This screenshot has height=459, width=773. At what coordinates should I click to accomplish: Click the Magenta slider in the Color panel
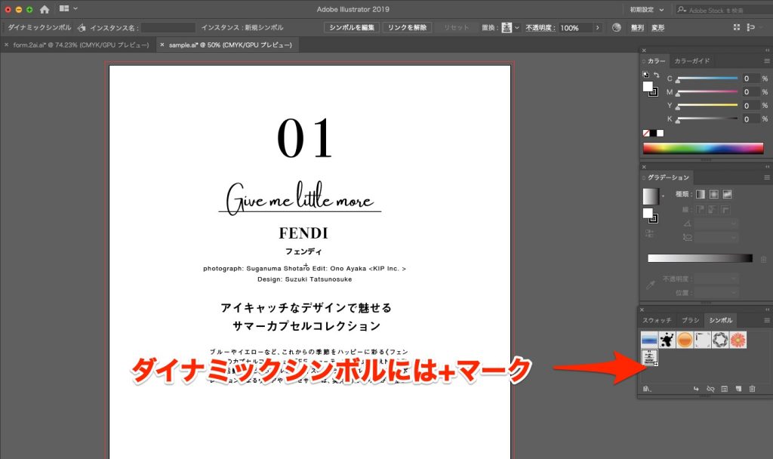click(x=707, y=92)
